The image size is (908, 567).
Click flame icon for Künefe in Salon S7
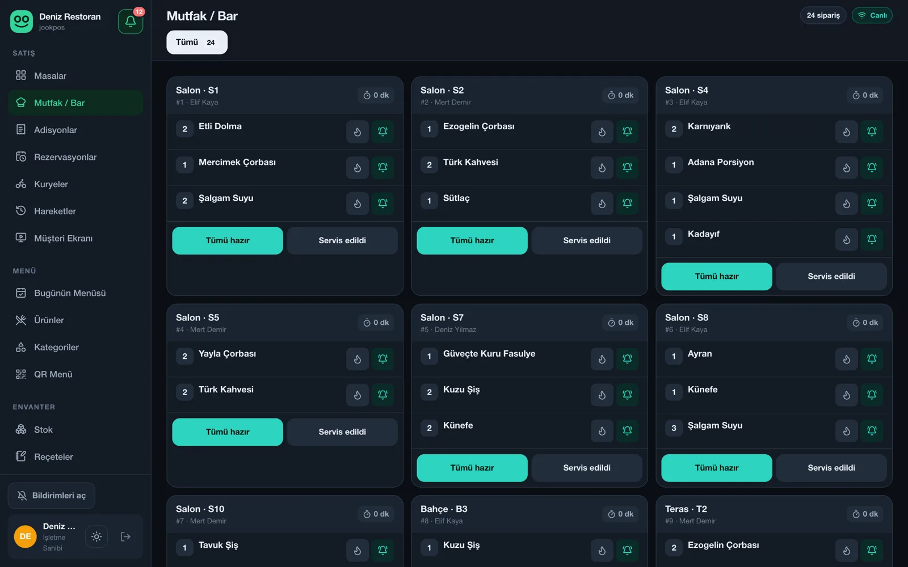point(602,431)
